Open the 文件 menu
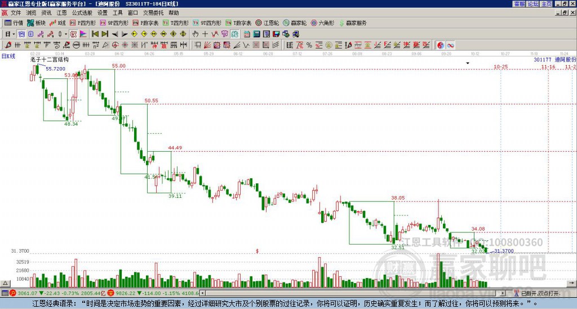This screenshot has height=309, width=577. point(16,13)
